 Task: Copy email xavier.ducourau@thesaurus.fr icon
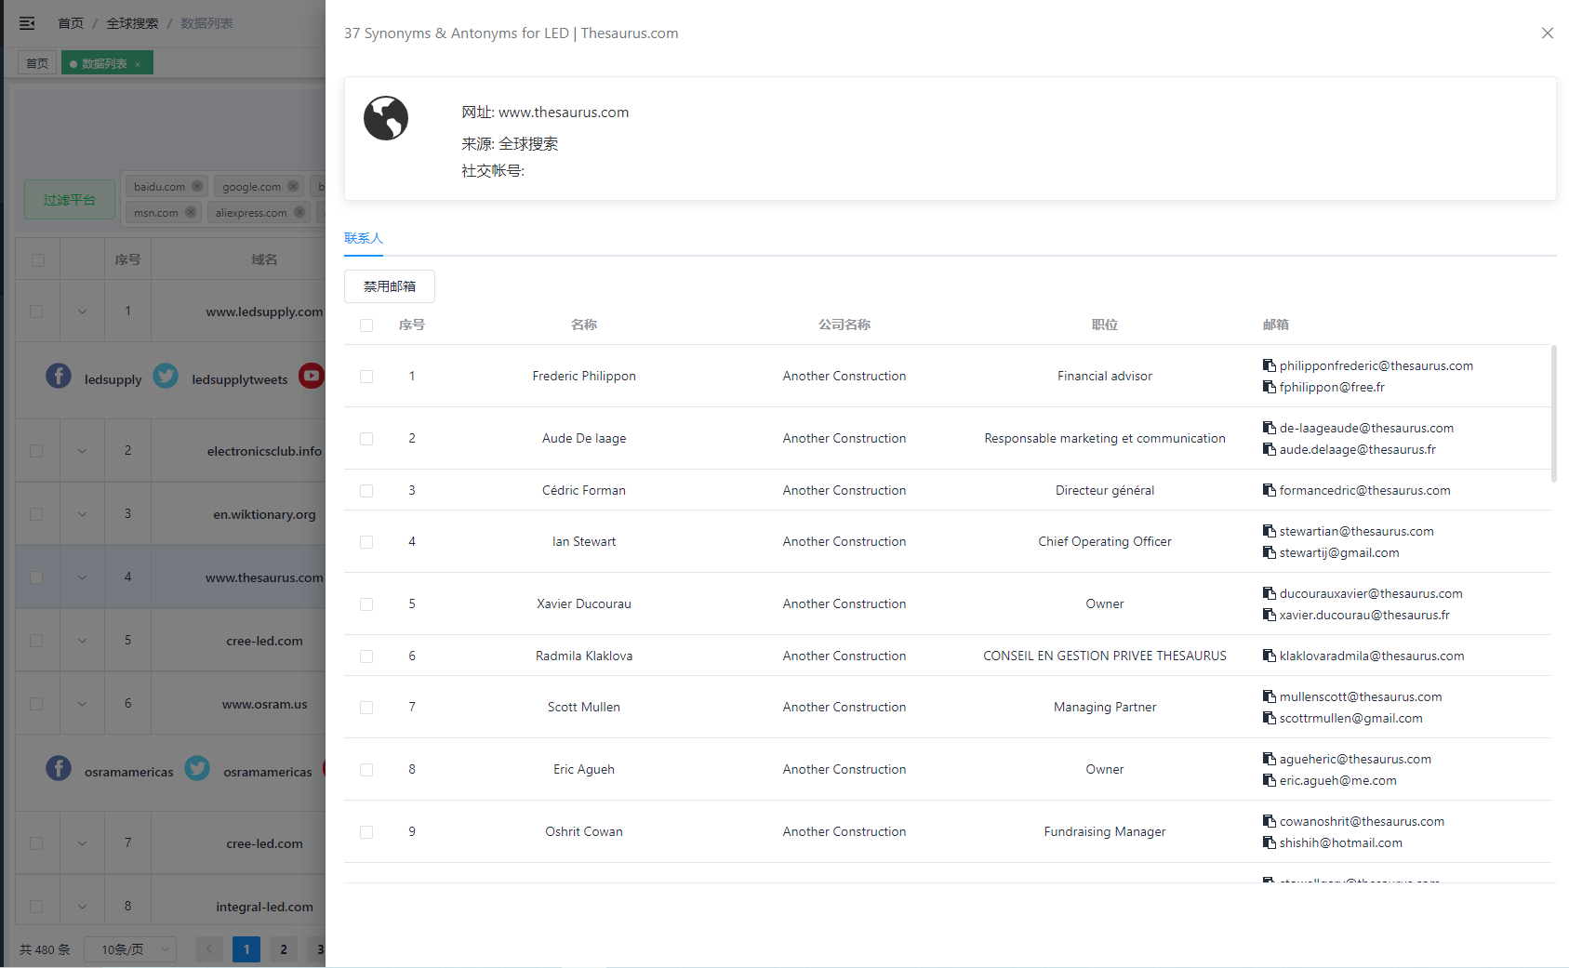click(x=1270, y=615)
